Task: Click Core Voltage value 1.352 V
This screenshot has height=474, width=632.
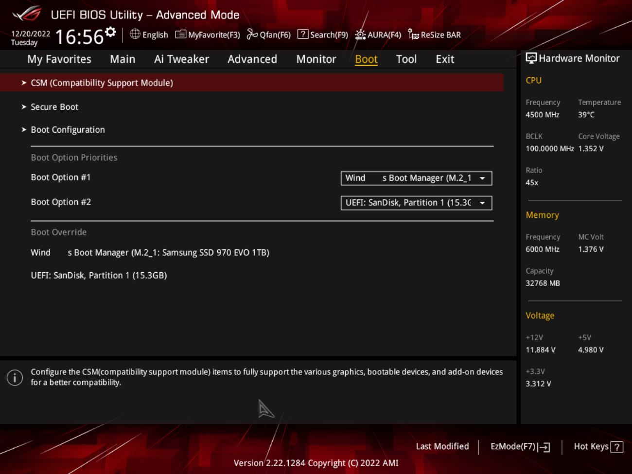Action: click(591, 149)
